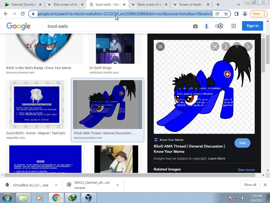Viewport: 270px width, 203px height.
Task: Click the browser forward arrow
Action: tap(14, 14)
